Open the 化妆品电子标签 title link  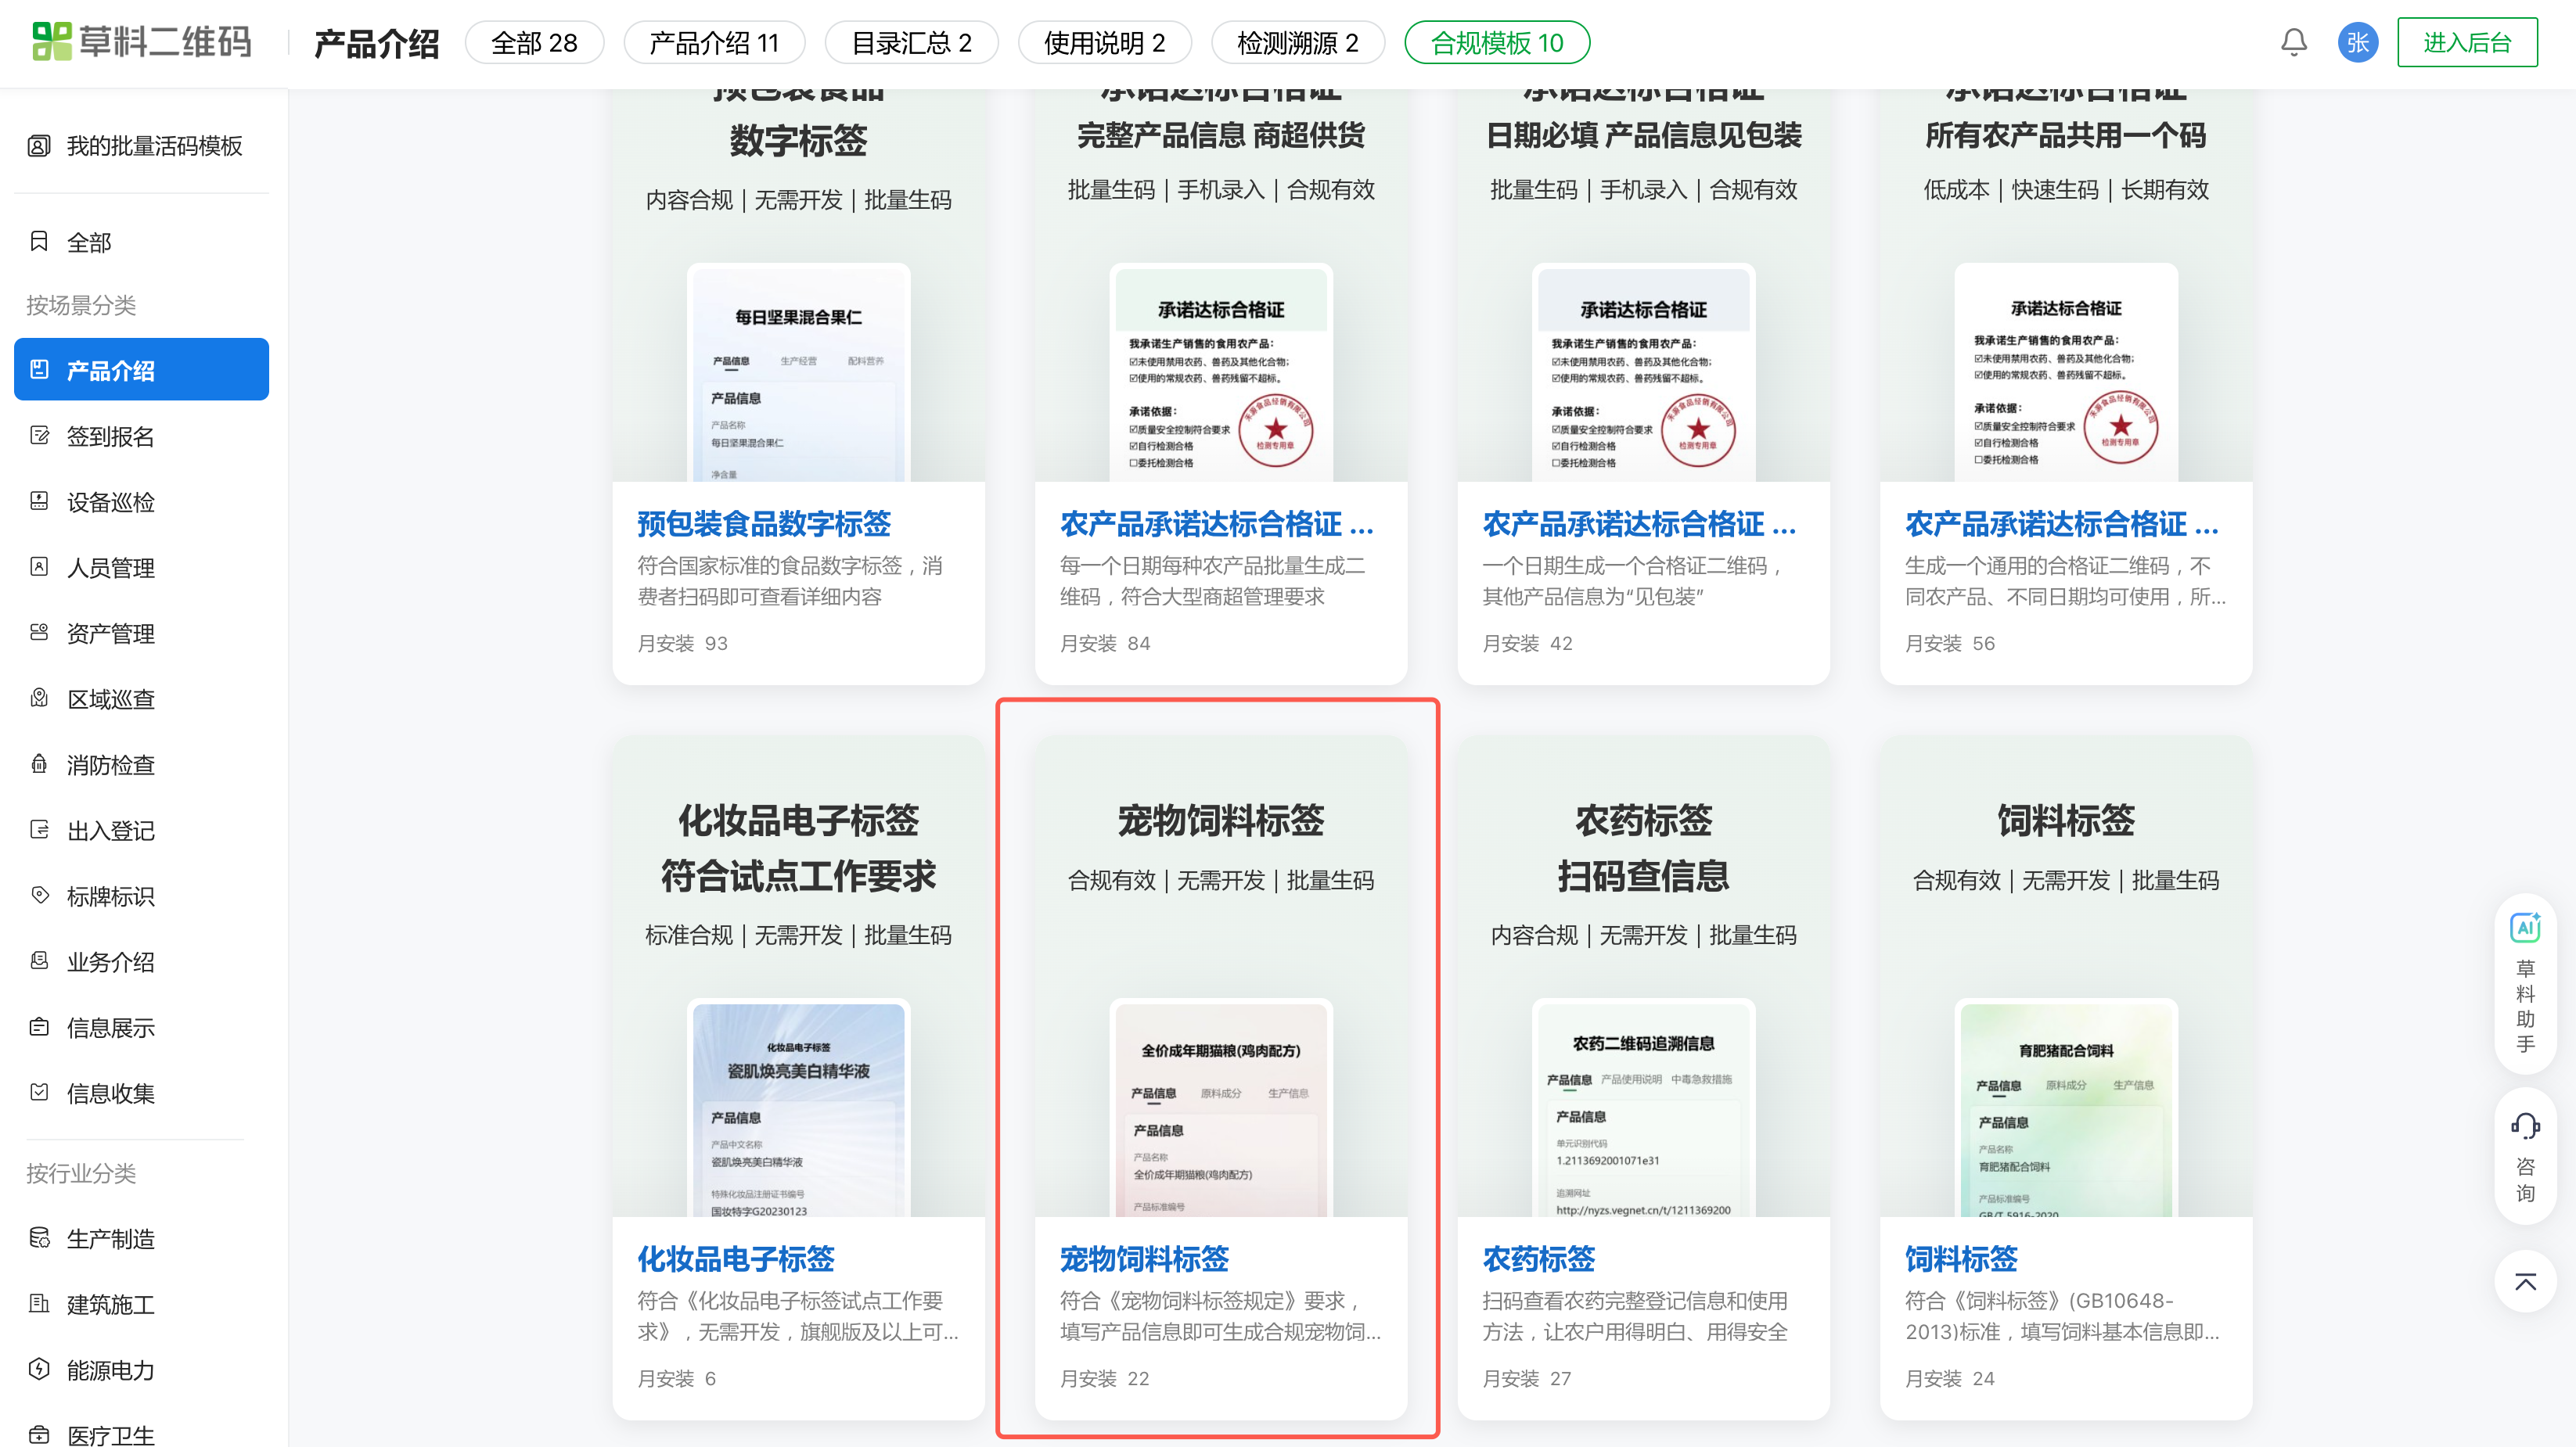[736, 1258]
